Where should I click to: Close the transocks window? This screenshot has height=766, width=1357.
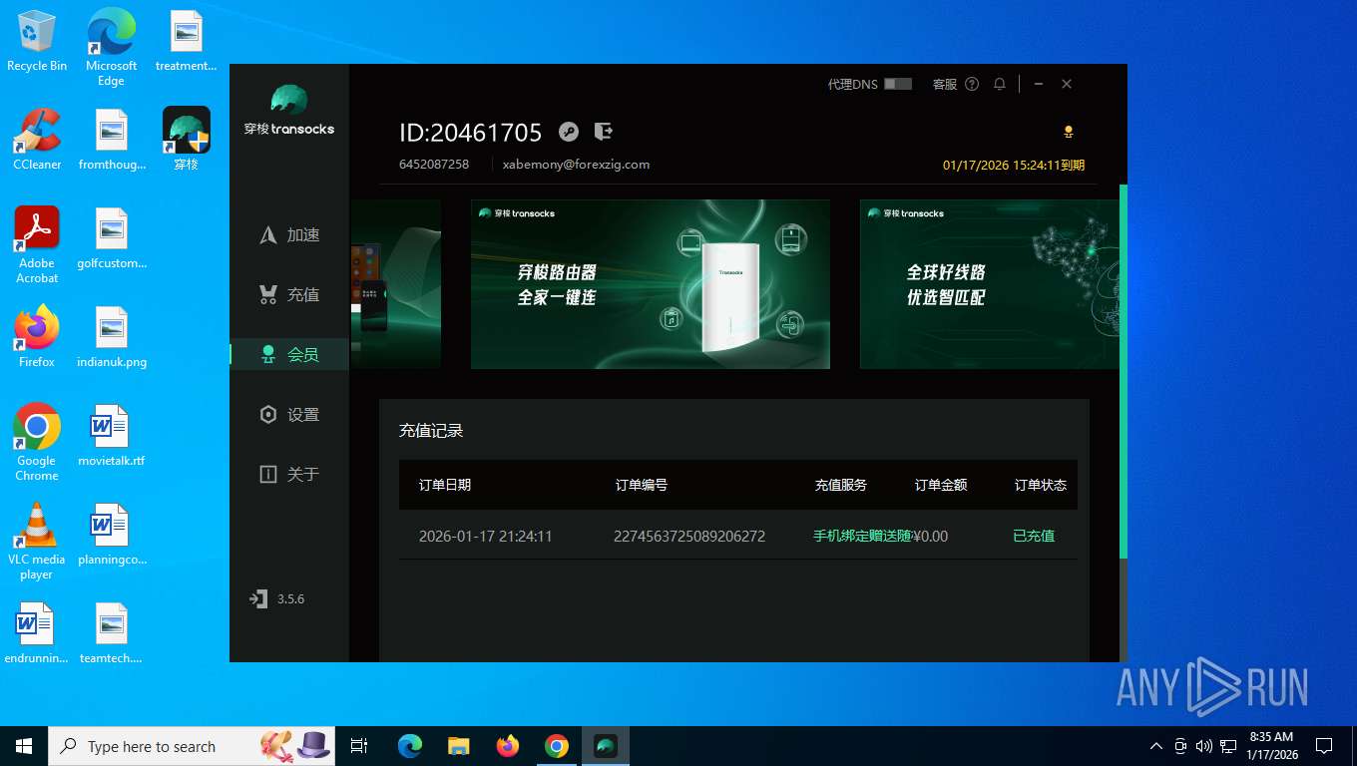point(1067,84)
